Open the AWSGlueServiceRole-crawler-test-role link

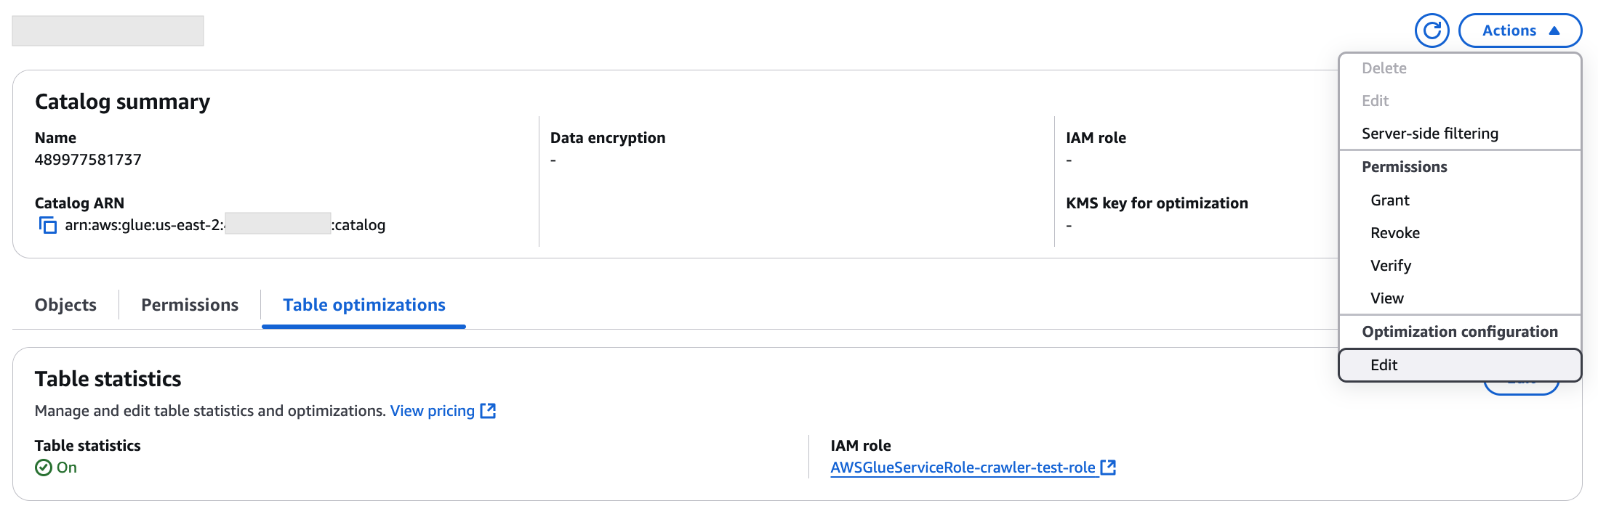(962, 468)
